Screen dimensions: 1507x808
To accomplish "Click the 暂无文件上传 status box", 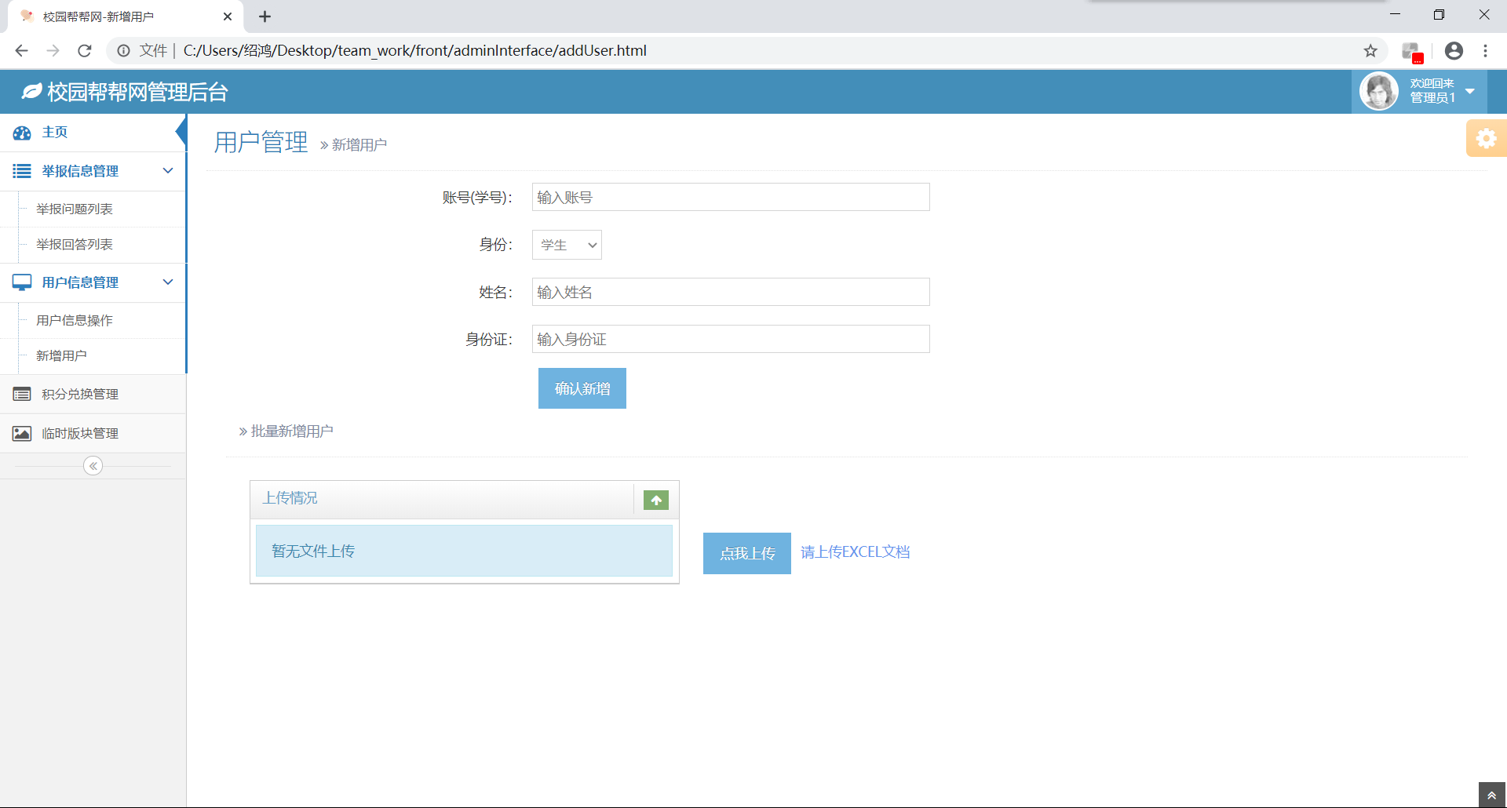I will coord(464,551).
